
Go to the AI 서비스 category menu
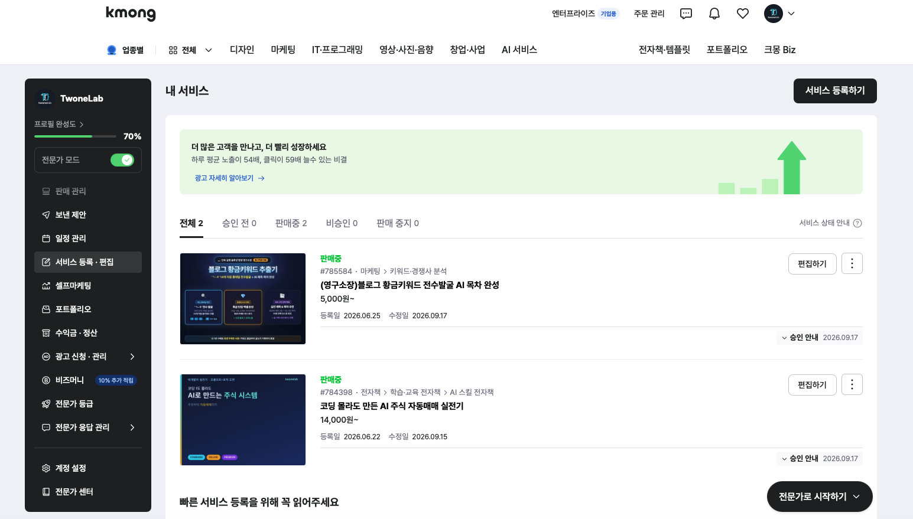click(x=519, y=50)
